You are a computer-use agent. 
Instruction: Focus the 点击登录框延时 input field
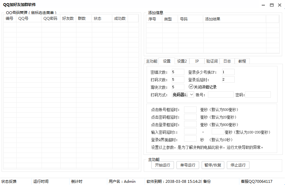click(190, 124)
